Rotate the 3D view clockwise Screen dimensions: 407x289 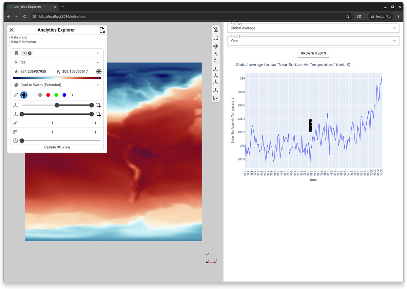tap(215, 61)
